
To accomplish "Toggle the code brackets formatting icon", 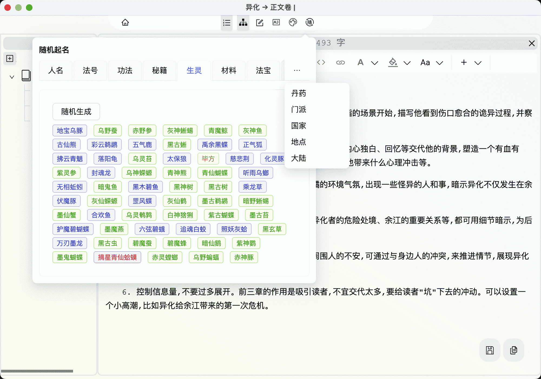I will point(321,63).
